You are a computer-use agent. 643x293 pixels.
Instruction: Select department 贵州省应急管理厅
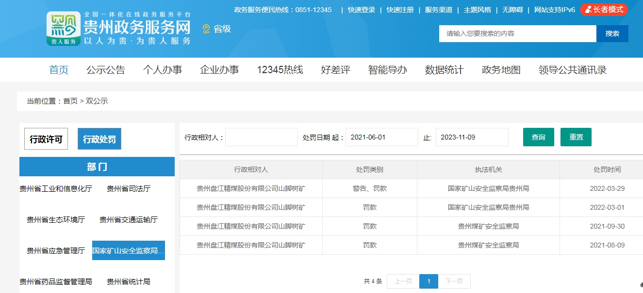(56, 250)
